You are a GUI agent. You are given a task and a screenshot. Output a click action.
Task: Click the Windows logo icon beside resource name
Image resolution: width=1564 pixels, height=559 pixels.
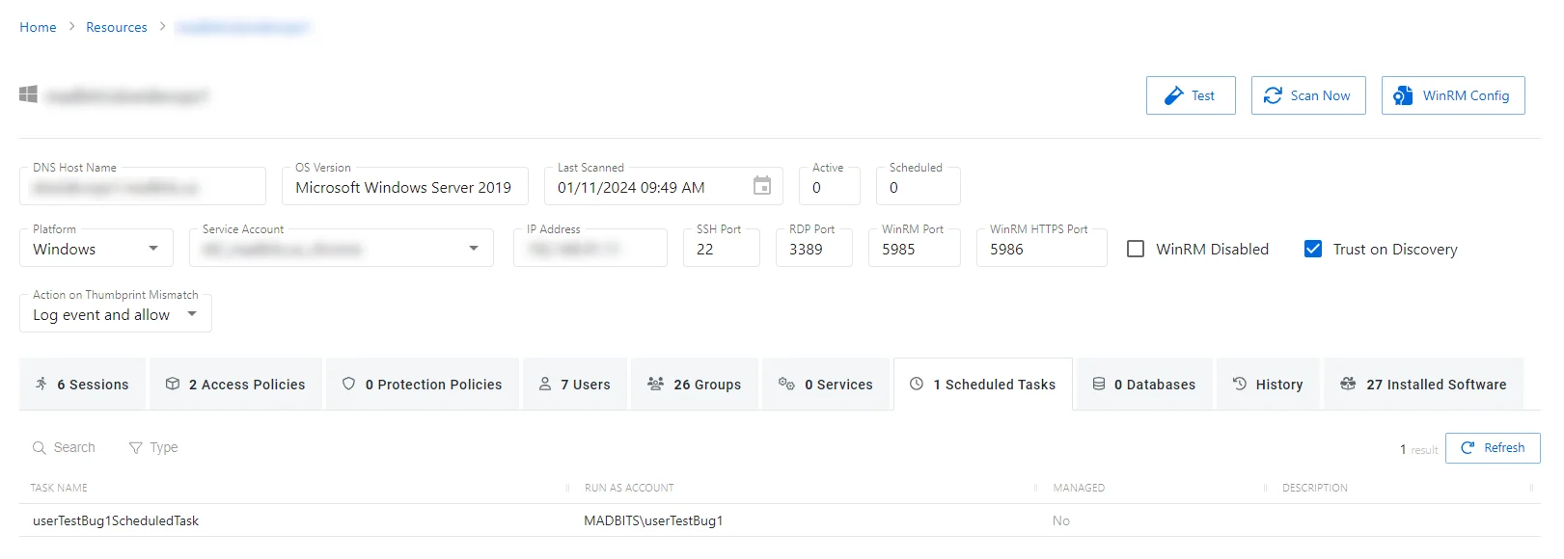28,94
